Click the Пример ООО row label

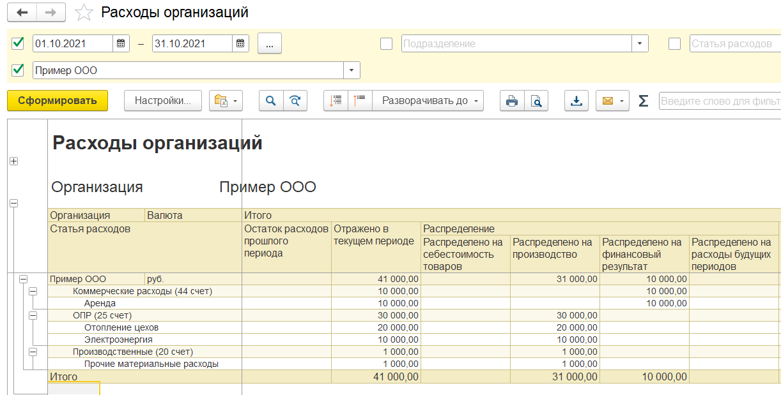click(78, 279)
